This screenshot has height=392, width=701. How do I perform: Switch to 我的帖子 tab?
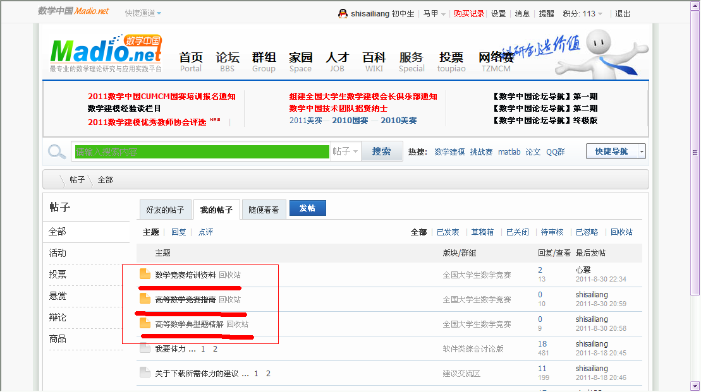click(216, 210)
